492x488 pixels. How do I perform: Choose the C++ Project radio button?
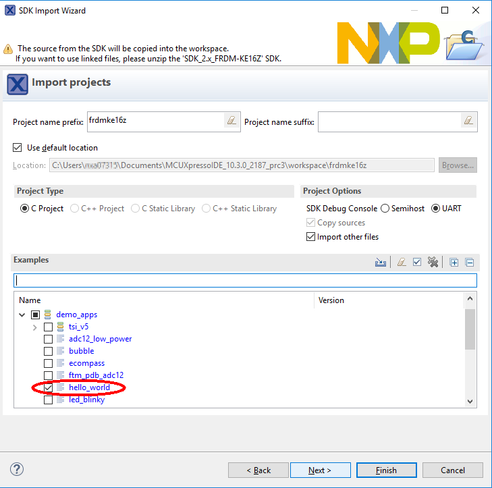tap(75, 209)
